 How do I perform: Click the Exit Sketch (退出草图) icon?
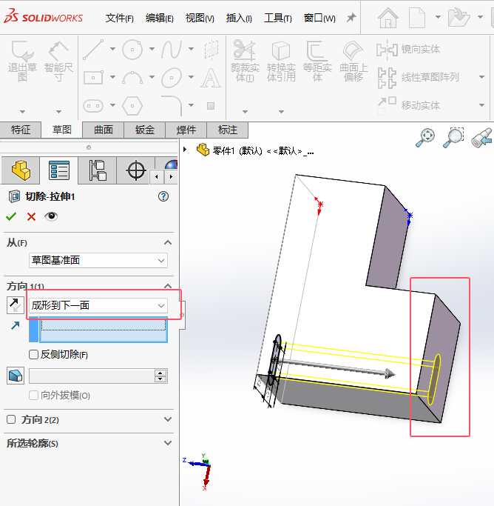(x=22, y=51)
